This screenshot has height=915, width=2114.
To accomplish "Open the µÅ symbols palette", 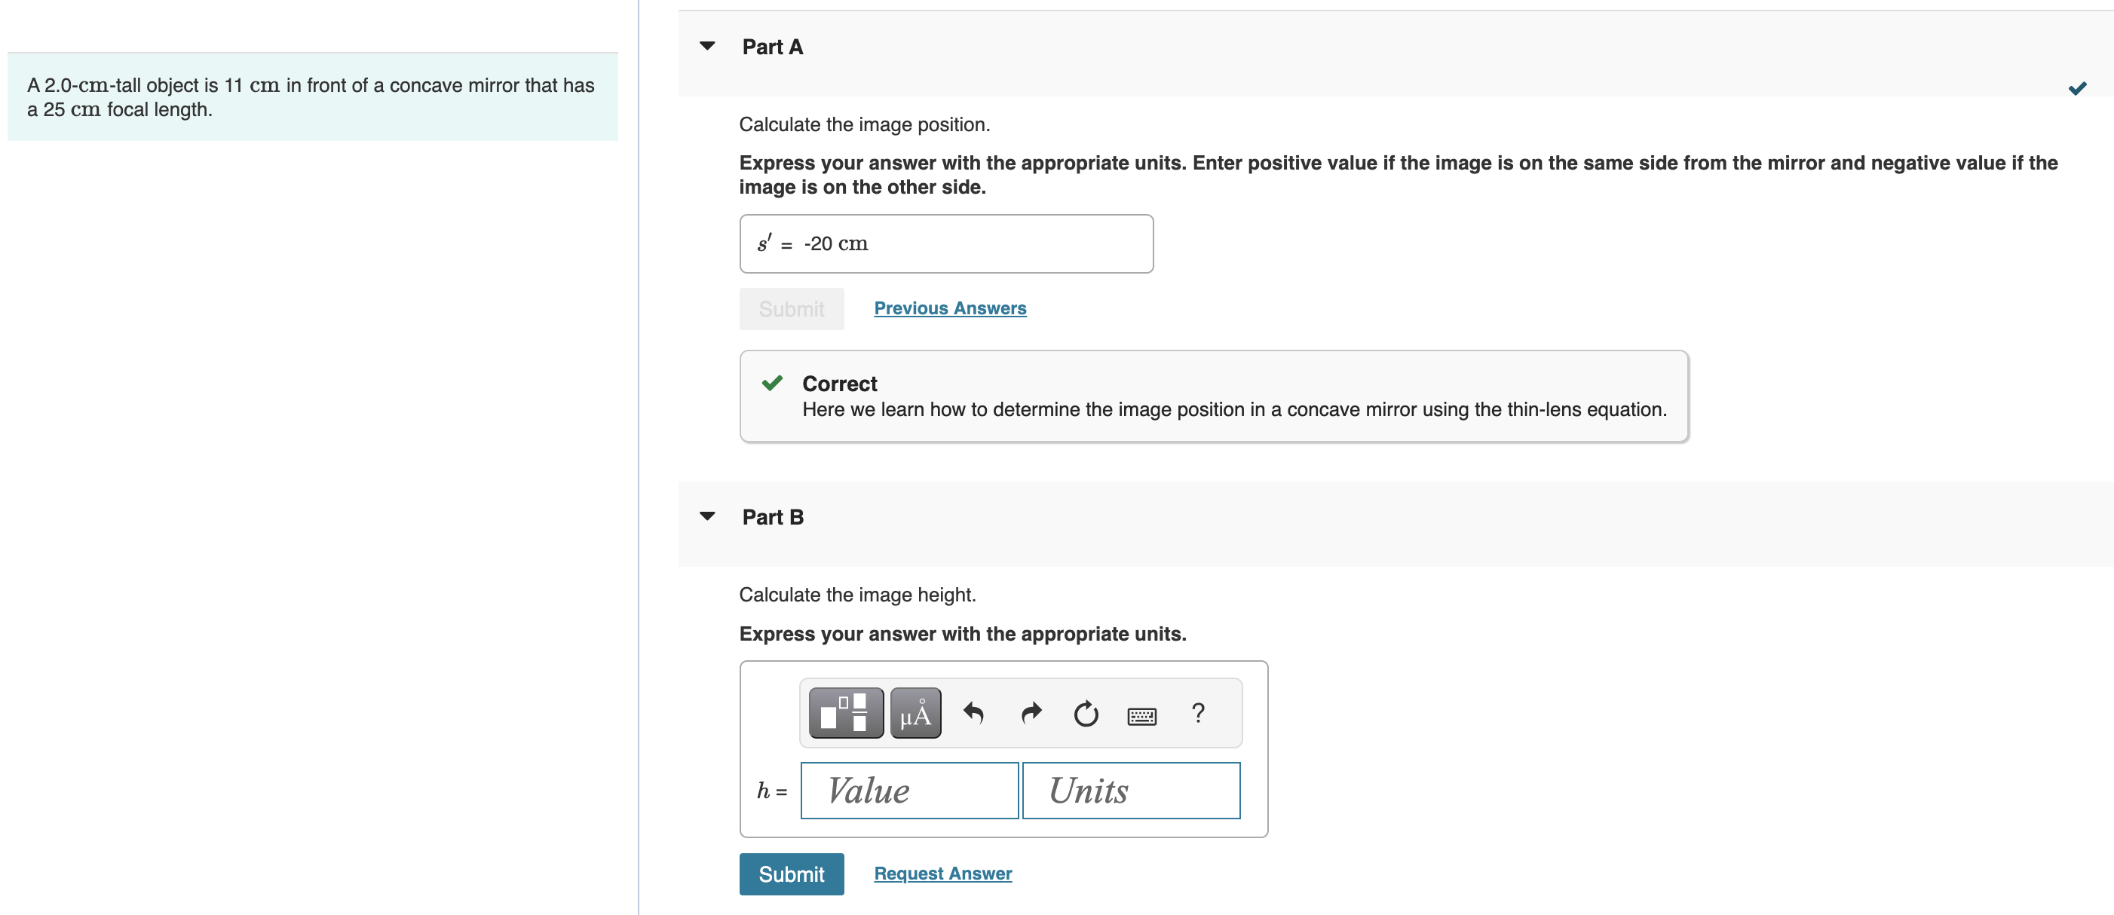I will click(915, 713).
